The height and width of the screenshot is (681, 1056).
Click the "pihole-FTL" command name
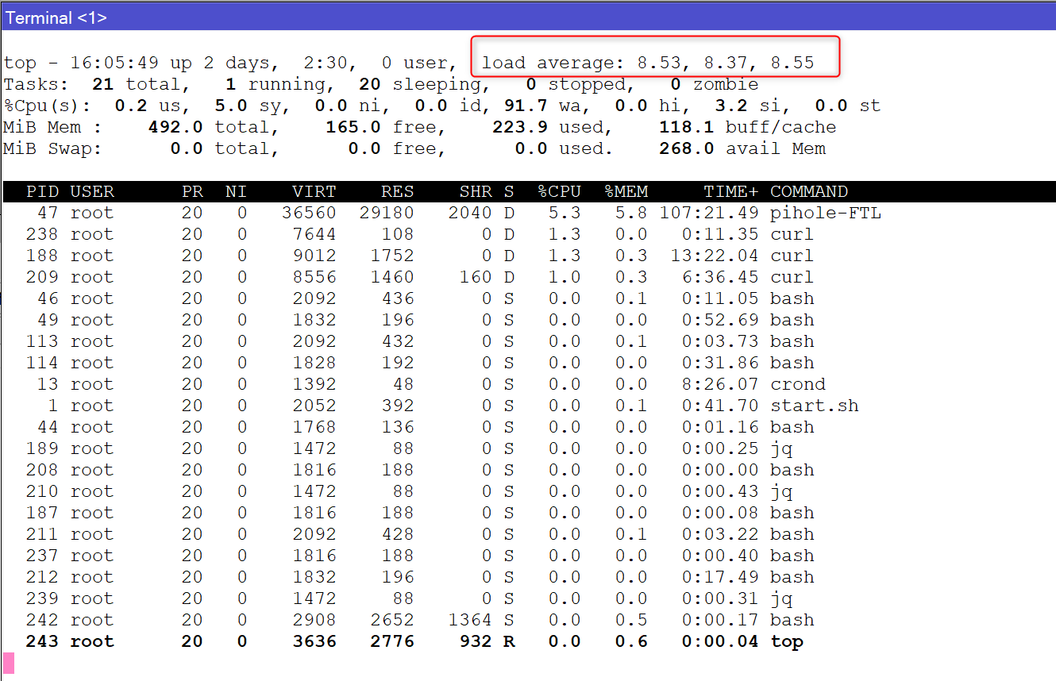[826, 213]
